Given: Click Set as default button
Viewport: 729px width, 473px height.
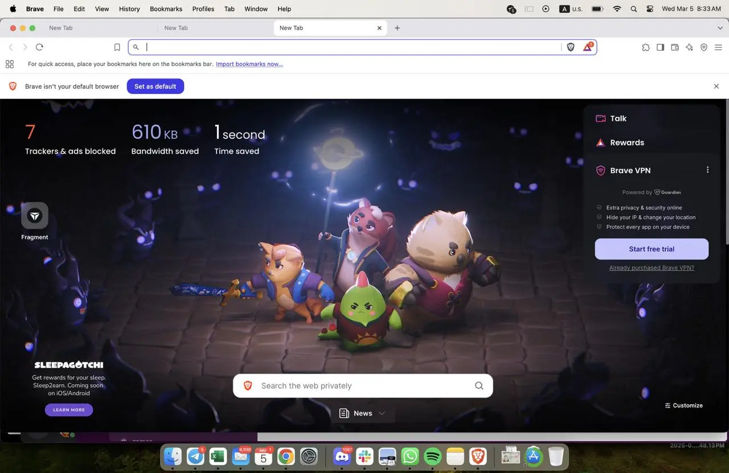Looking at the screenshot, I should [155, 87].
